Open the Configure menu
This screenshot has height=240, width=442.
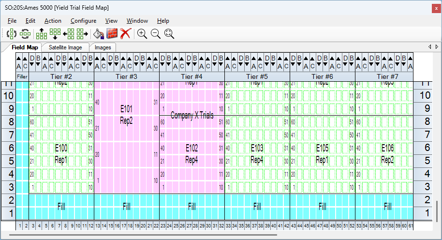84,21
